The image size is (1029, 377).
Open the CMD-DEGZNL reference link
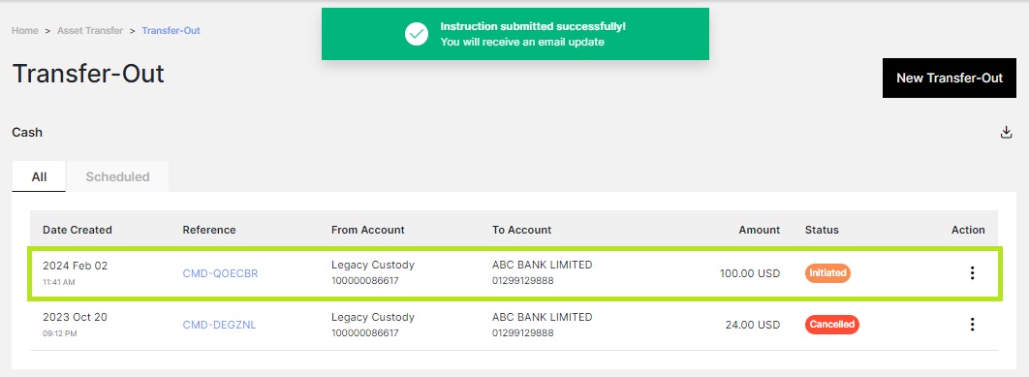(219, 325)
